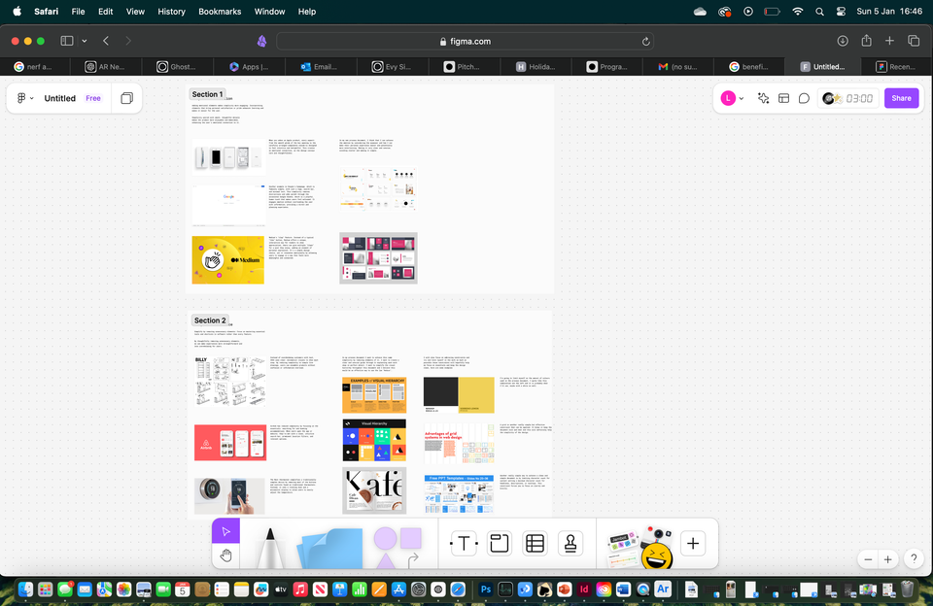The image size is (933, 606).
Task: Open the stamp tool
Action: (570, 544)
